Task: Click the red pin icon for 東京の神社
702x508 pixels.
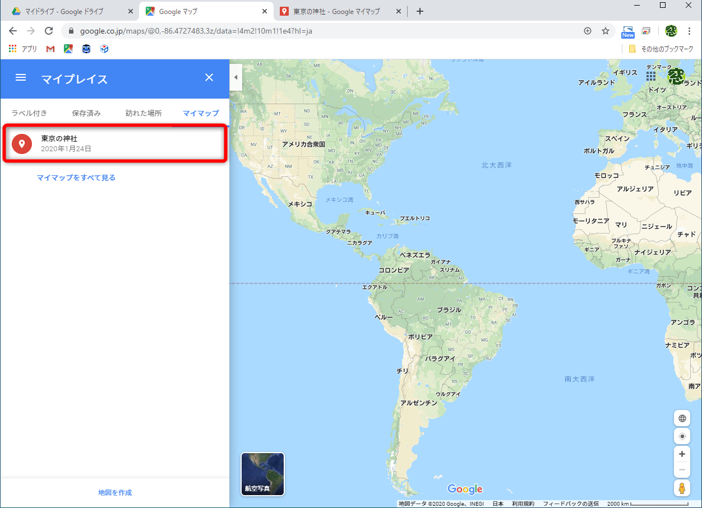Action: 22,144
